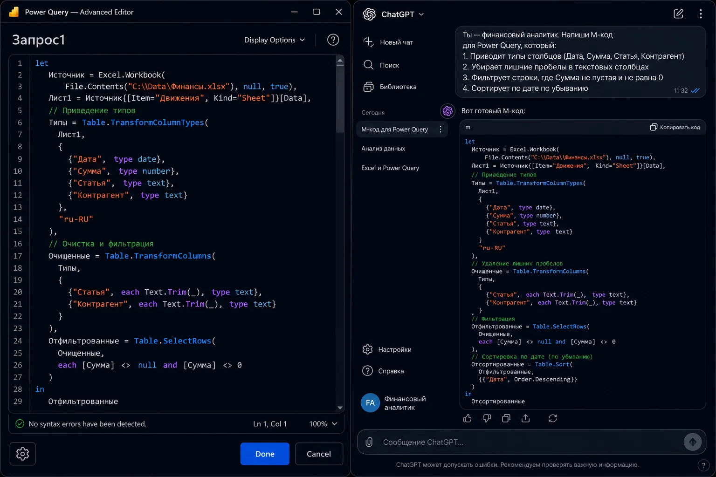Click the Новый чат plus icon

(368, 42)
